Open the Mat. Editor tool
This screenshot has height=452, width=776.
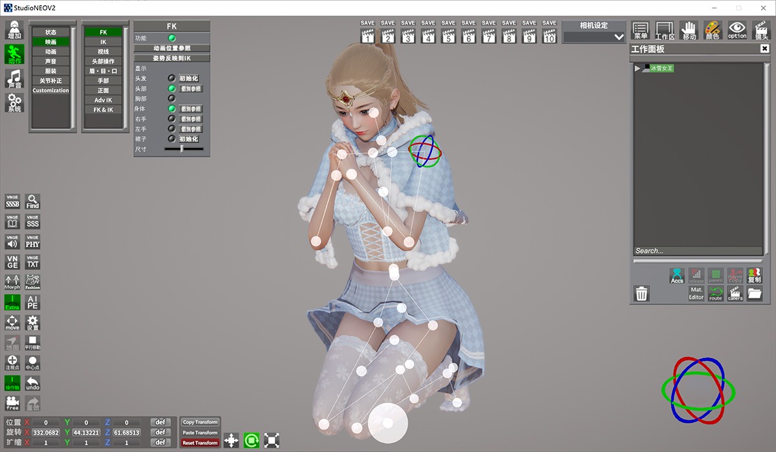pos(696,294)
